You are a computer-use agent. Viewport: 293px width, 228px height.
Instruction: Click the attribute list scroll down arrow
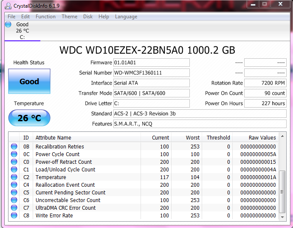[282, 217]
